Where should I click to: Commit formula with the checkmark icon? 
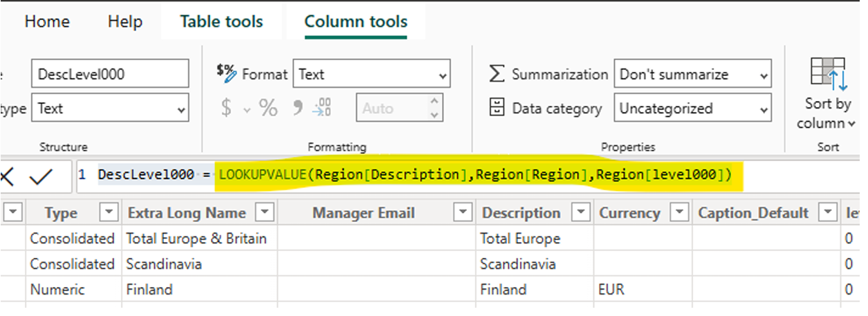click(x=41, y=176)
